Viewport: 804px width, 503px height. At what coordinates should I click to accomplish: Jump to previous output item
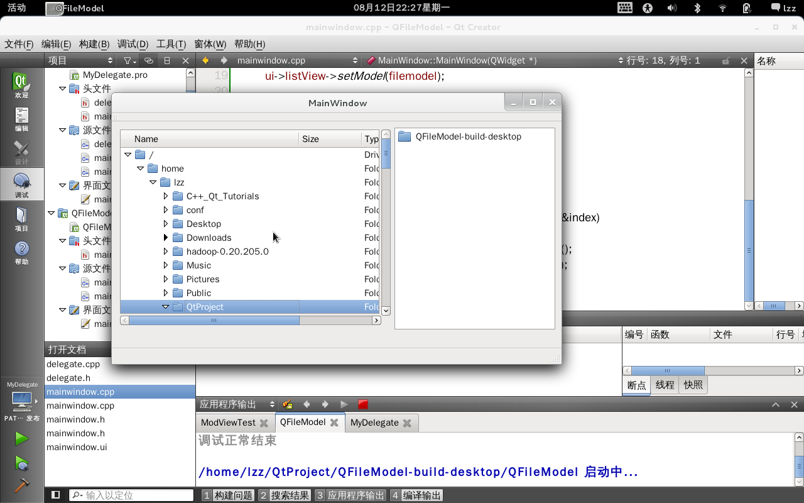point(307,404)
